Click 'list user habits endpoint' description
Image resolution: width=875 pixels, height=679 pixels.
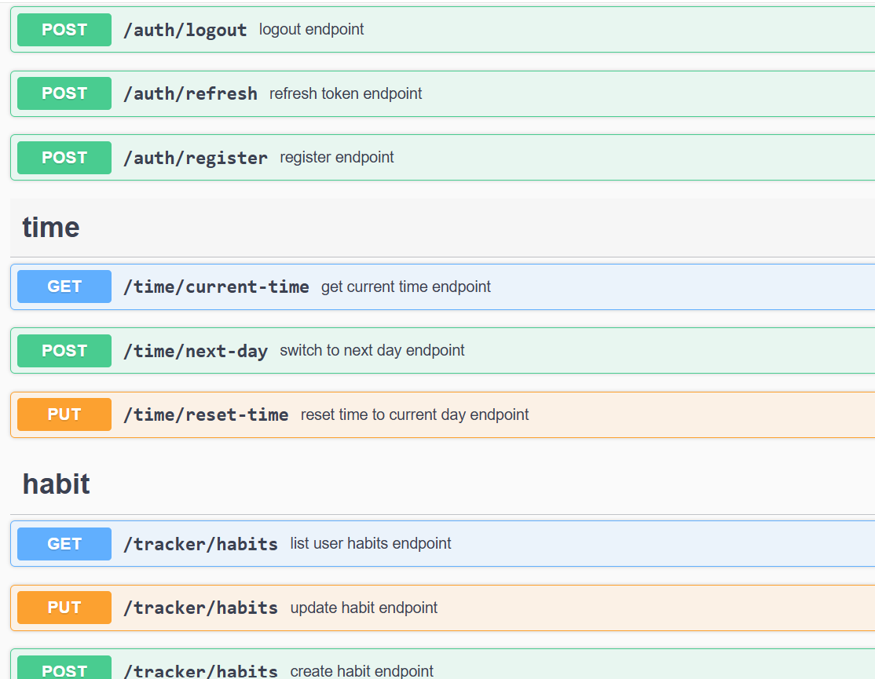tap(371, 544)
